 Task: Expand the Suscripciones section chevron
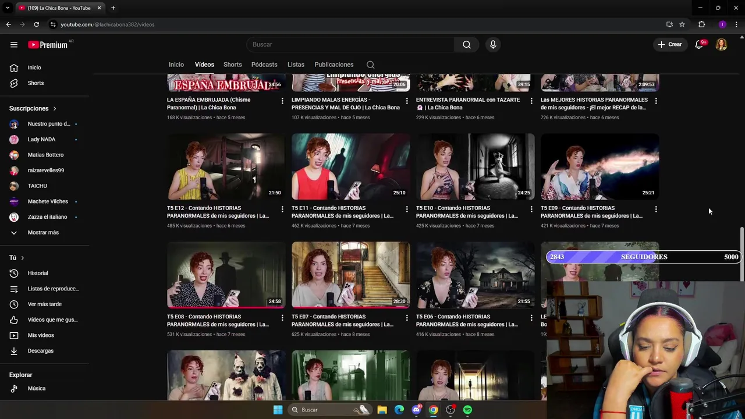(55, 109)
